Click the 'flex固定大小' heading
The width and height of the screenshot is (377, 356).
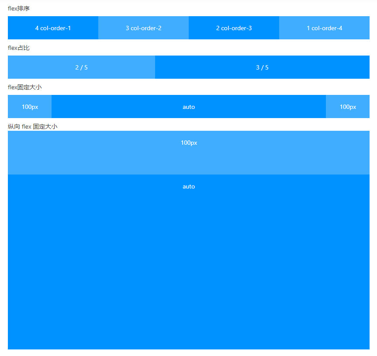point(25,87)
